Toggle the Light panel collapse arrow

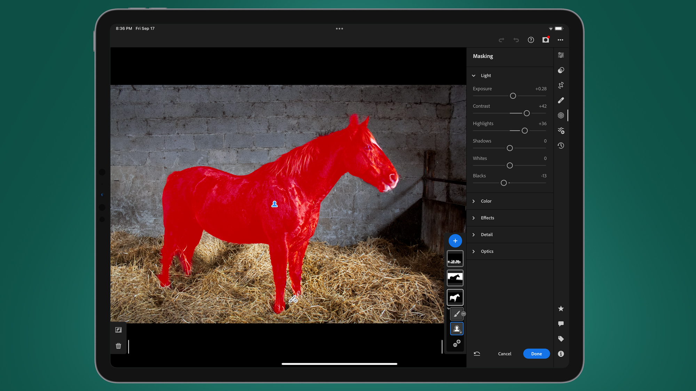coord(474,75)
